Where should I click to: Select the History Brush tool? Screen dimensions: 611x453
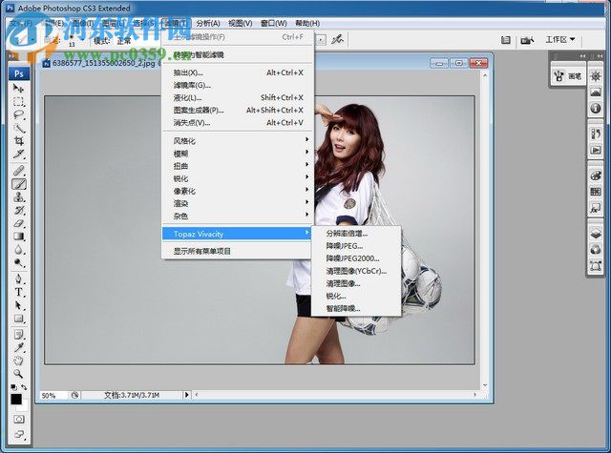click(19, 210)
